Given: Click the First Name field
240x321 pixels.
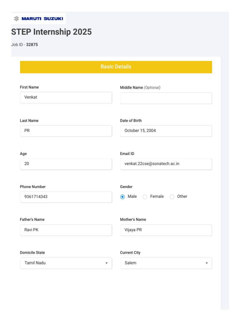Looking at the screenshot, I should pos(66,97).
